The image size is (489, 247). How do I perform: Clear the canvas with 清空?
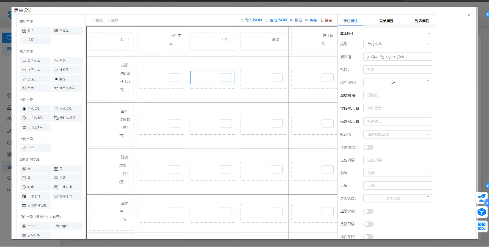(326, 20)
